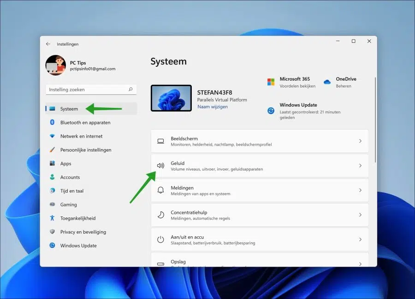Click the Tijd en taal globe icon
Screen dimensions: 415x299
pos(52,191)
